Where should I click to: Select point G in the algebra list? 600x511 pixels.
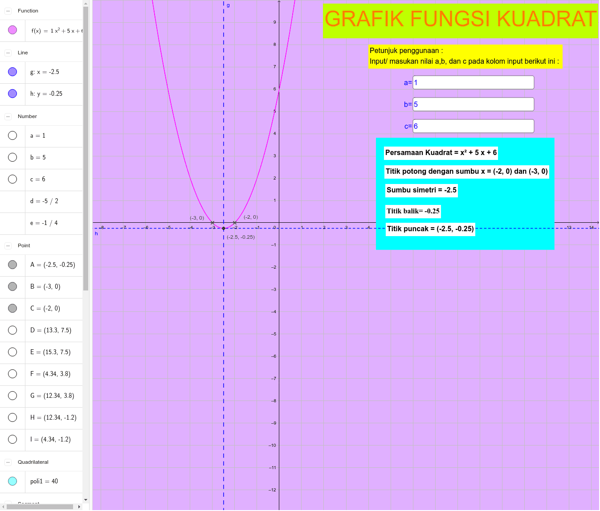click(51, 396)
